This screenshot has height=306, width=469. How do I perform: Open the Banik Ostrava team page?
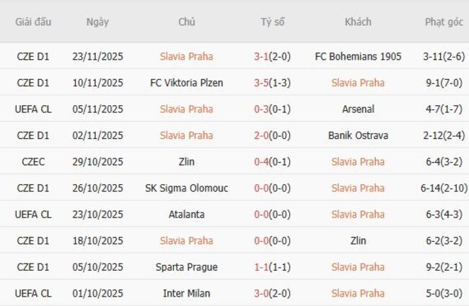[x=358, y=135]
